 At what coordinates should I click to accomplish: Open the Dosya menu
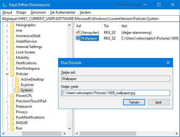click(7, 12)
